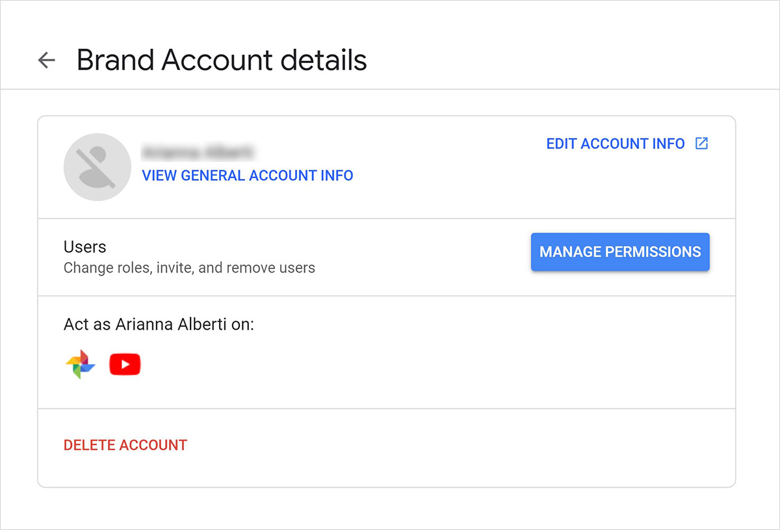Open VIEW GENERAL ACCOUNT INFO link

(x=248, y=176)
